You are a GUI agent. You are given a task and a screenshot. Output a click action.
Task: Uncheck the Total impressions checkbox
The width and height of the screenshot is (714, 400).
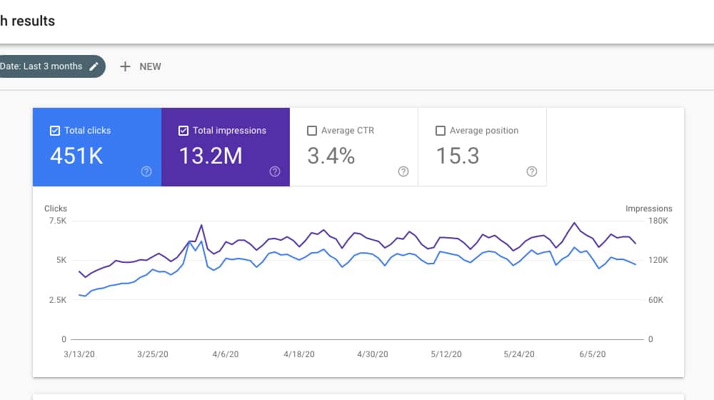tap(183, 131)
